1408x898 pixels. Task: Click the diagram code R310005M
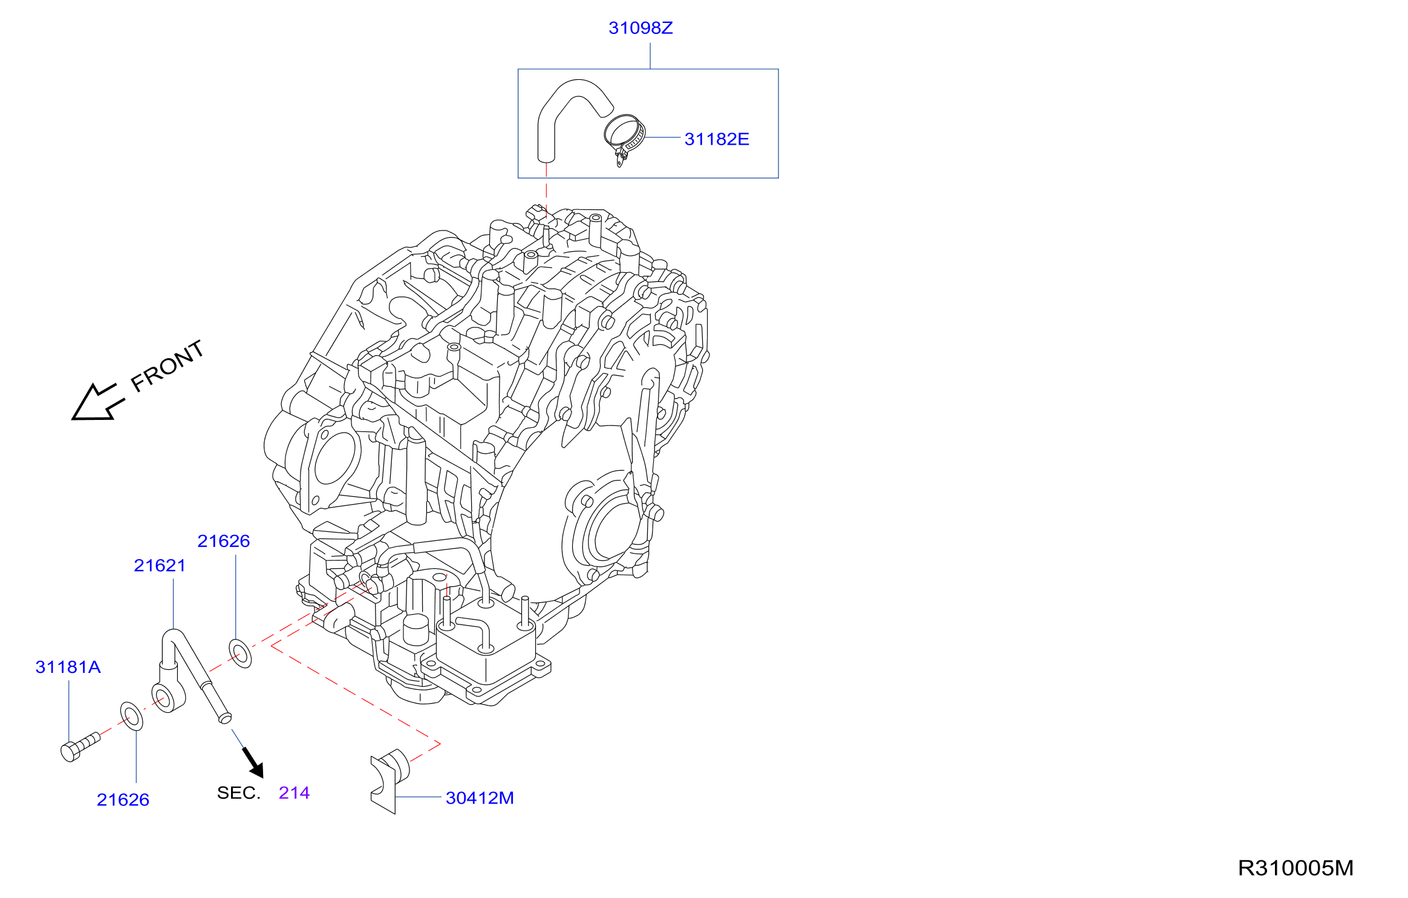[1296, 868]
